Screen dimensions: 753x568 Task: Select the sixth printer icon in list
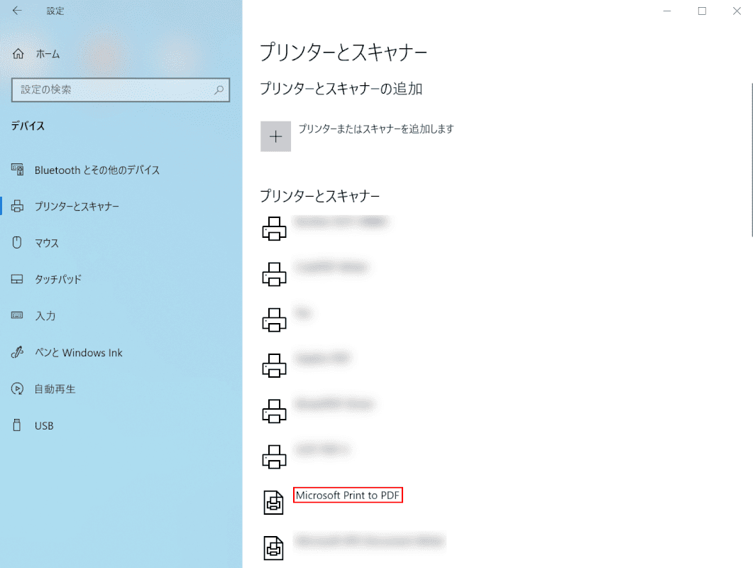tap(274, 457)
